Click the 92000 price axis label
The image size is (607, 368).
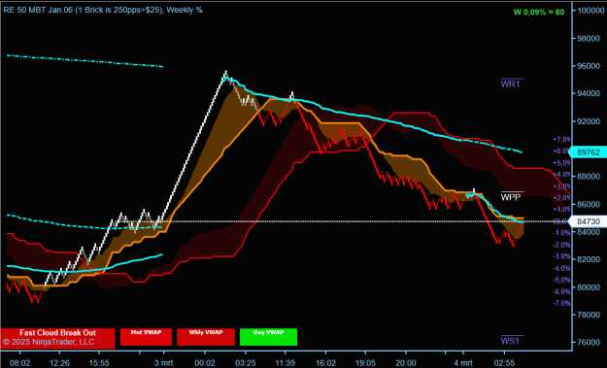[x=589, y=121]
